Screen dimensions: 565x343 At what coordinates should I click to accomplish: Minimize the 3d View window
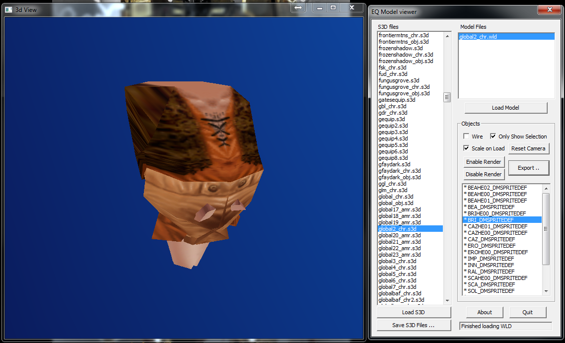pyautogui.click(x=319, y=7)
